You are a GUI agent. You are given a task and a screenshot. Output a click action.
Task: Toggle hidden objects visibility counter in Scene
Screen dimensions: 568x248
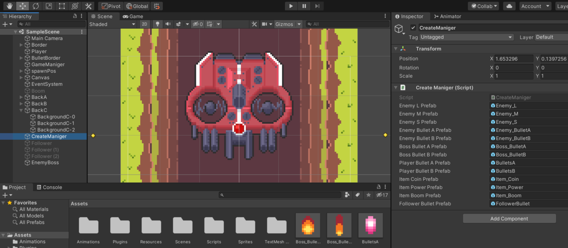[x=198, y=24]
